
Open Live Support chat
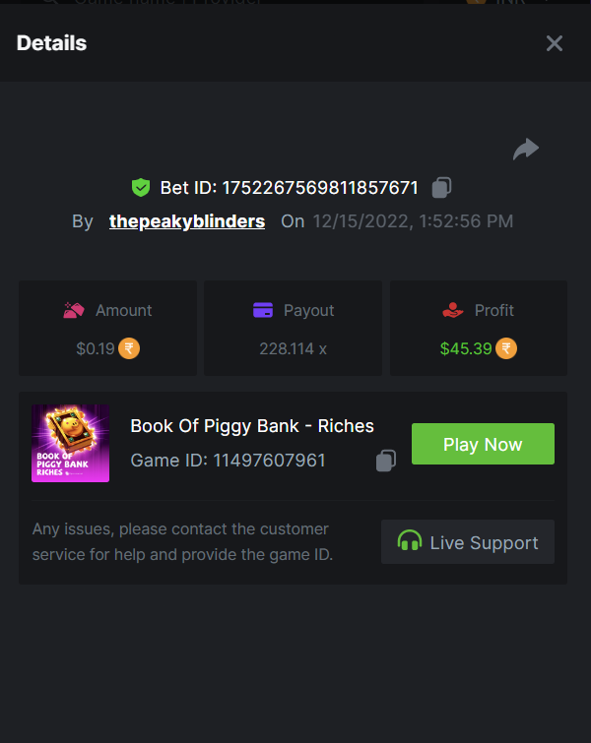(x=468, y=542)
